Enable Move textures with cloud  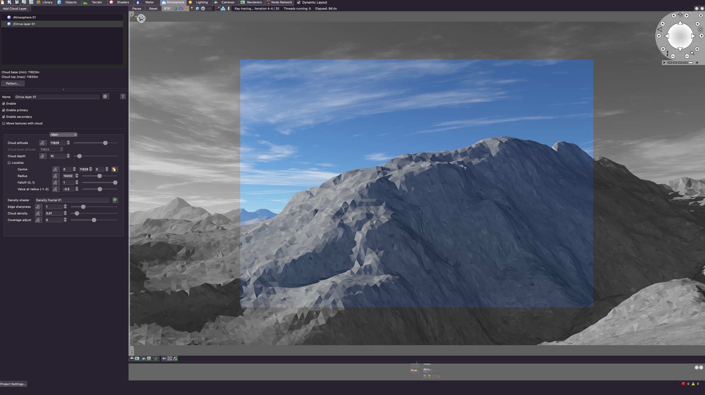[x=4, y=123]
